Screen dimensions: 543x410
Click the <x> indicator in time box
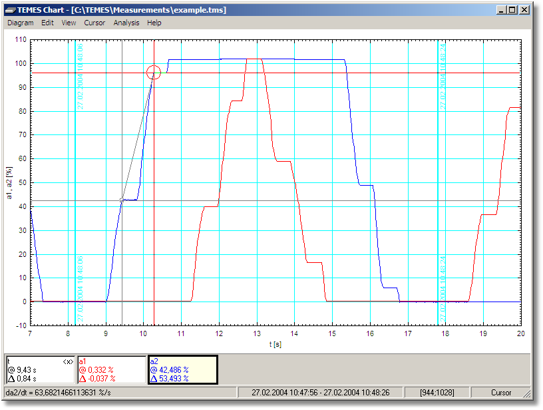[x=67, y=361]
